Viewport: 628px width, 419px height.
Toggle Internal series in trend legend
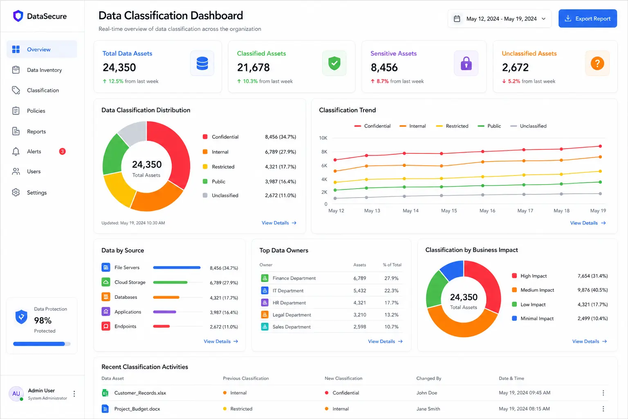coord(413,126)
